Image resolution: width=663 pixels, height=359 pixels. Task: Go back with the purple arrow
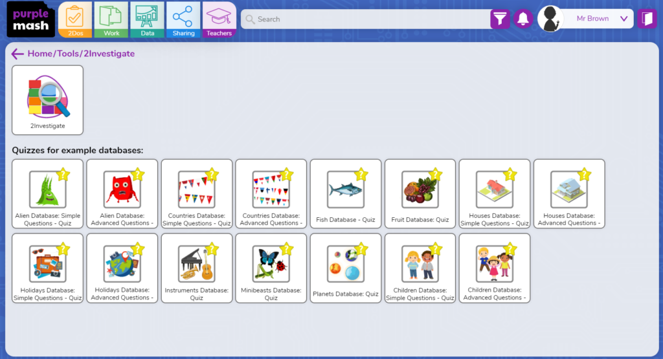coord(17,54)
